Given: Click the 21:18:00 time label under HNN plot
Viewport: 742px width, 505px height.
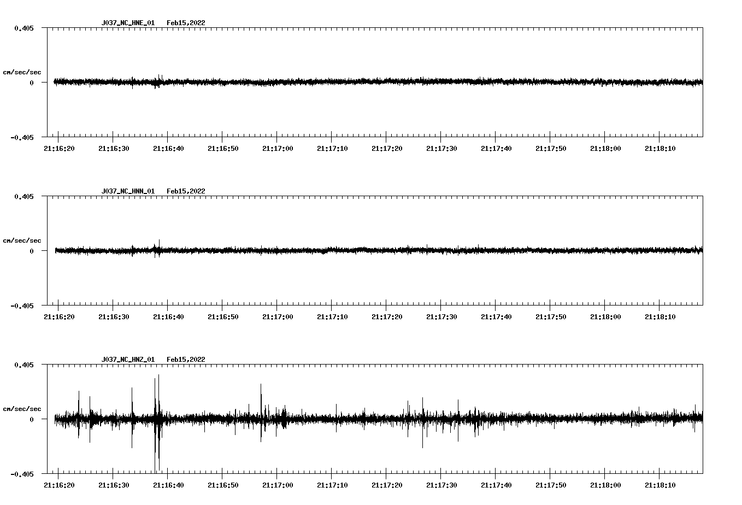Looking at the screenshot, I should (x=605, y=317).
